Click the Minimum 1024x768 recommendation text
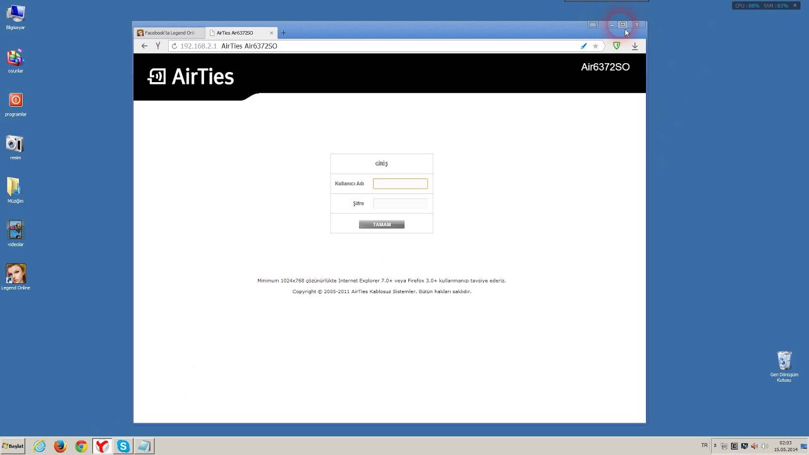Screen dimensions: 809x455 tap(382, 281)
